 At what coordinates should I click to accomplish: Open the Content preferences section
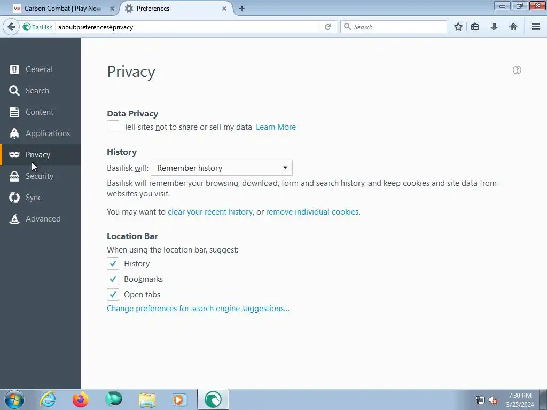coord(41,112)
